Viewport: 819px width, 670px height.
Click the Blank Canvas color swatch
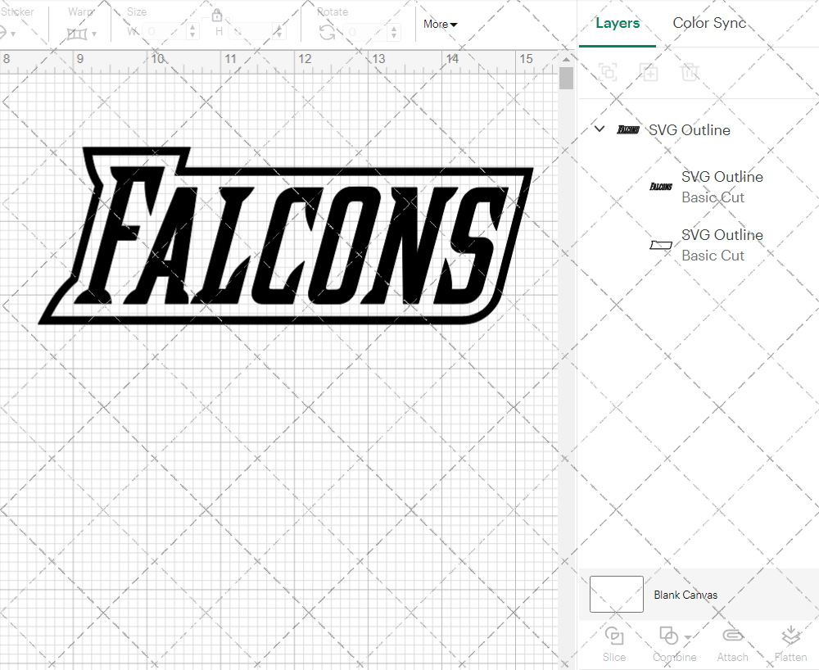[616, 595]
